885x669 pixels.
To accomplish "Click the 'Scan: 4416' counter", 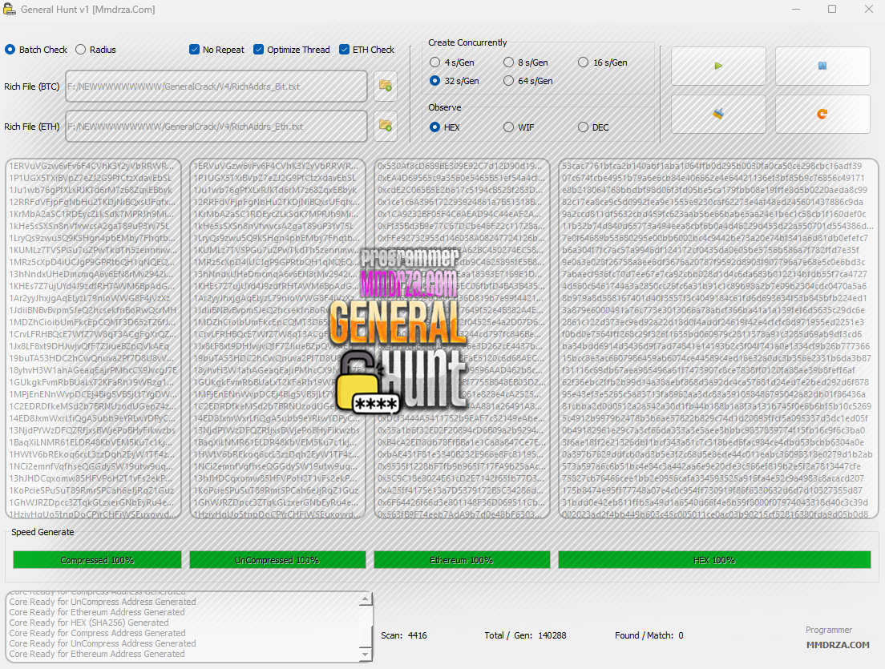I will pyautogui.click(x=403, y=635).
